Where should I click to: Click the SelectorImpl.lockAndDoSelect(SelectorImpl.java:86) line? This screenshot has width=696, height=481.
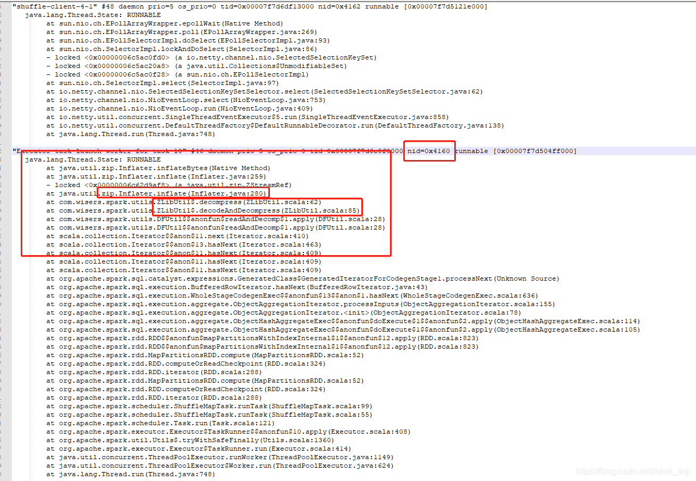pyautogui.click(x=182, y=49)
